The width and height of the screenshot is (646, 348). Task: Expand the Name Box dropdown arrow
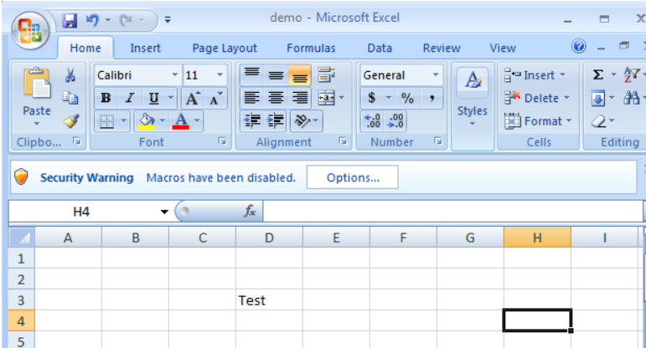tap(164, 212)
